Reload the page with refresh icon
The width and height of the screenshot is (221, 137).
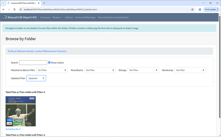point(14,9)
